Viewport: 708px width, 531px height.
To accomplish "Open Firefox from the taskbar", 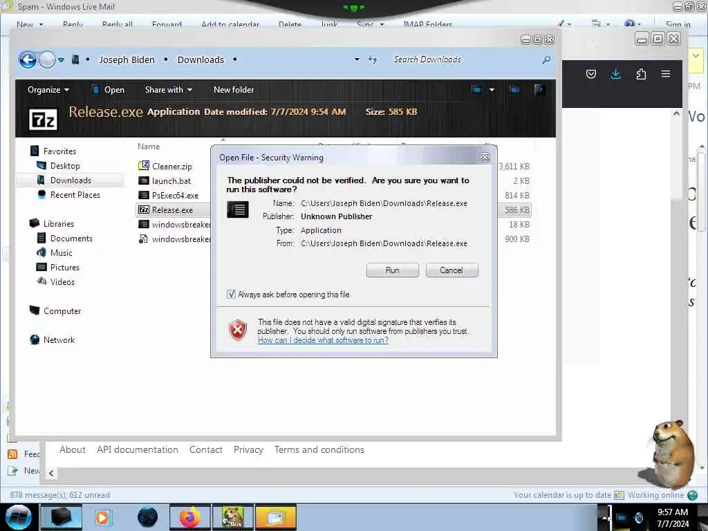I will point(190,517).
